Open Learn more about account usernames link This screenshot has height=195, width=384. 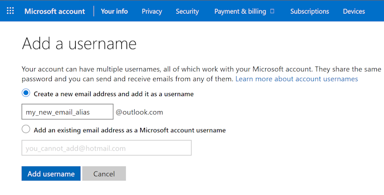click(x=296, y=79)
